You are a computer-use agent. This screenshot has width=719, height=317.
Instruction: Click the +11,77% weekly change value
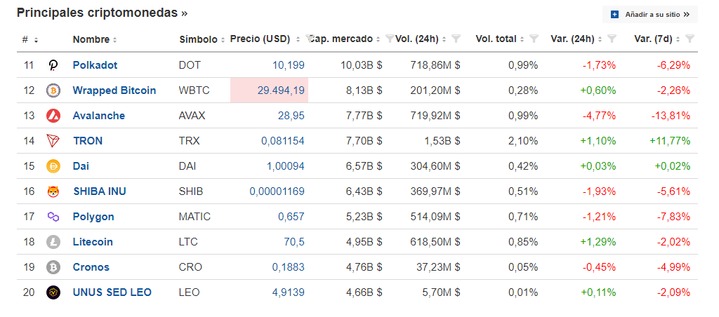669,141
